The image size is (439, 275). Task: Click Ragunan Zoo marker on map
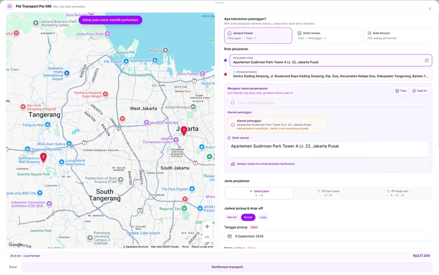pyautogui.click(x=184, y=208)
